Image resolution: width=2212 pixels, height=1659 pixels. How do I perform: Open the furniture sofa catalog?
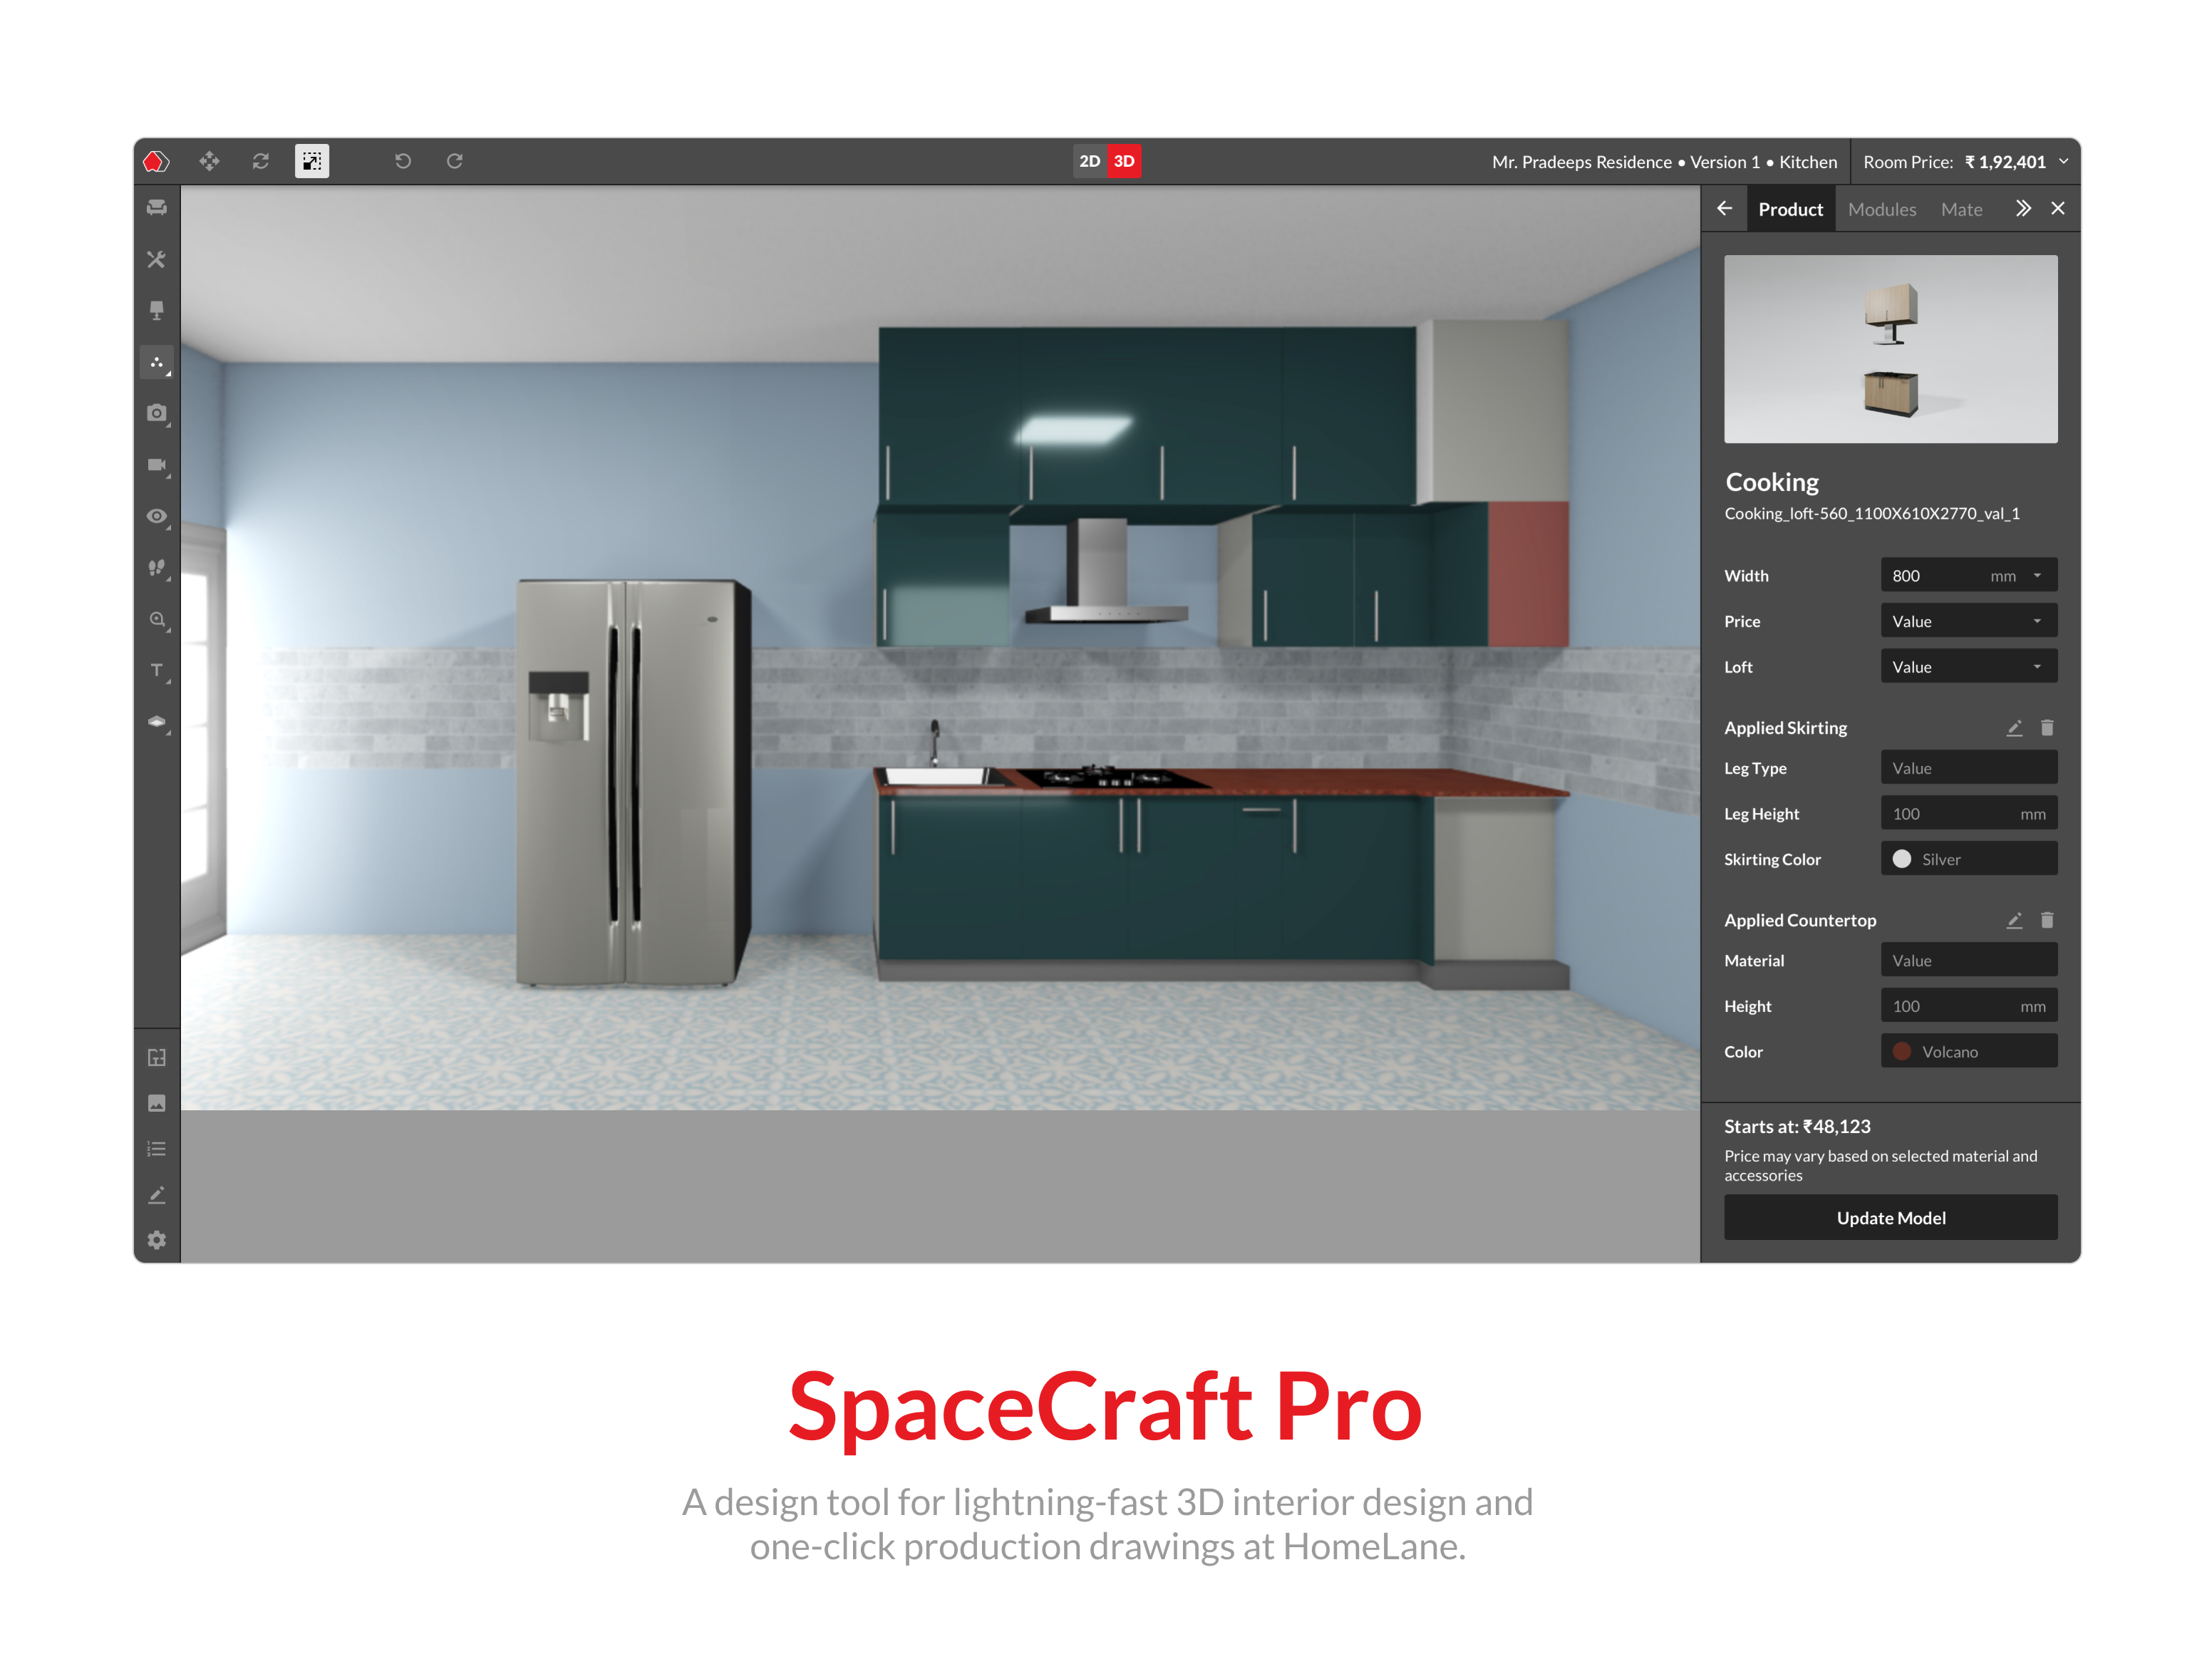click(x=157, y=208)
